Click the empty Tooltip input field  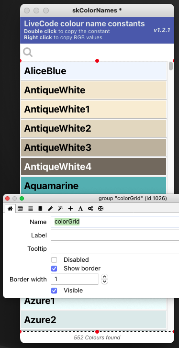115,248
